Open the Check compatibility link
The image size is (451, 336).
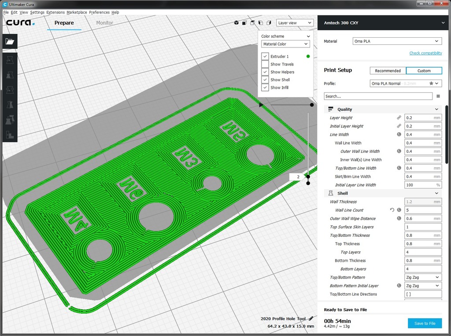(x=425, y=53)
